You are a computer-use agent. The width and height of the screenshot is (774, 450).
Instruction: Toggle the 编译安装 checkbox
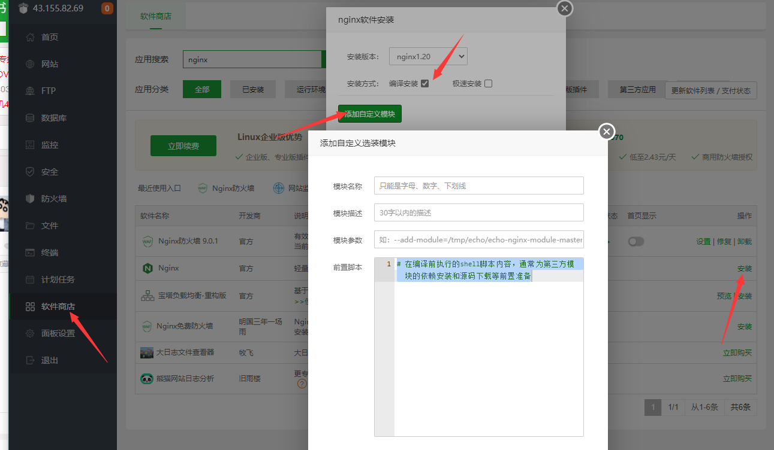425,84
